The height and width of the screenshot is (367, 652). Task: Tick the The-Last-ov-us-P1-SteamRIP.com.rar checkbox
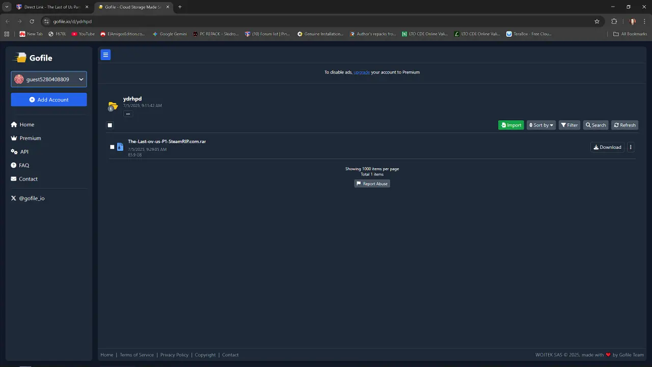point(112,147)
